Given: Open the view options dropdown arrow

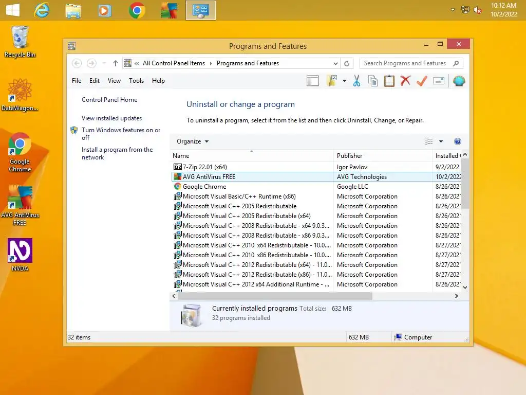Looking at the screenshot, I should (x=441, y=141).
